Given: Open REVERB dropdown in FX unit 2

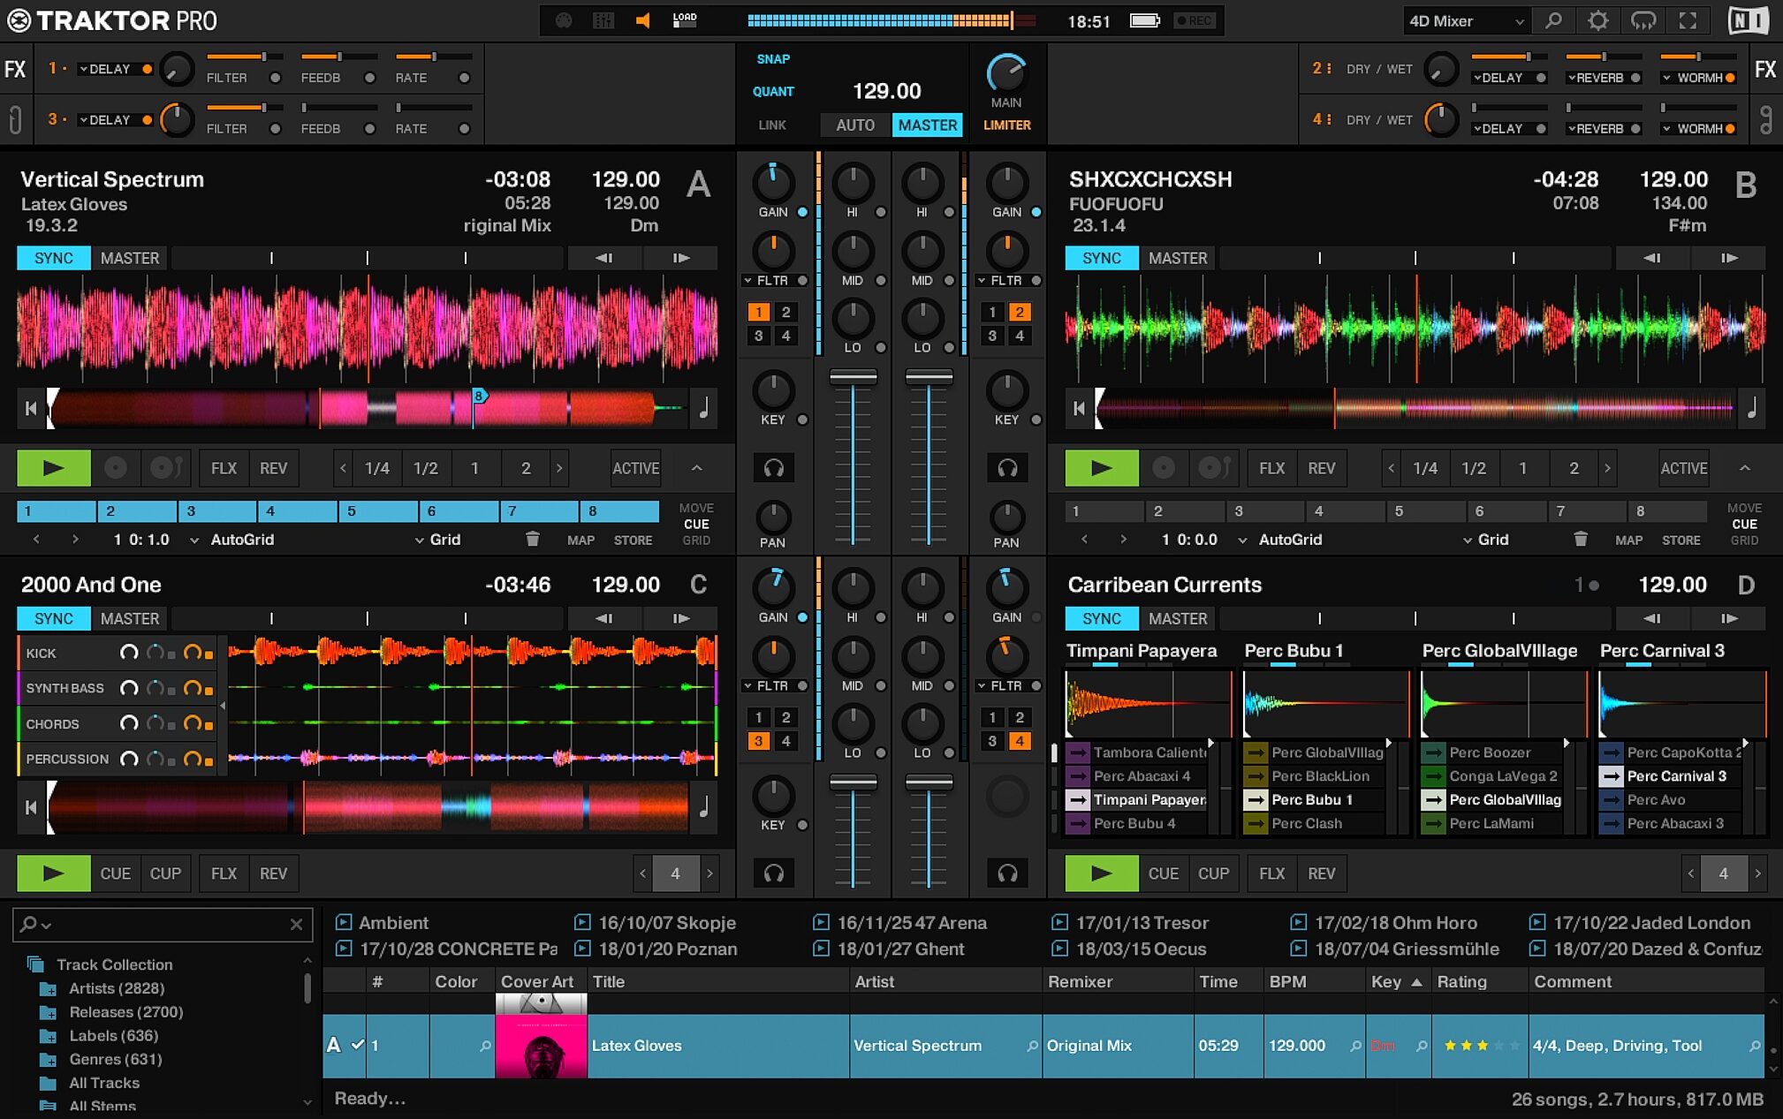Looking at the screenshot, I should pos(1596,78).
